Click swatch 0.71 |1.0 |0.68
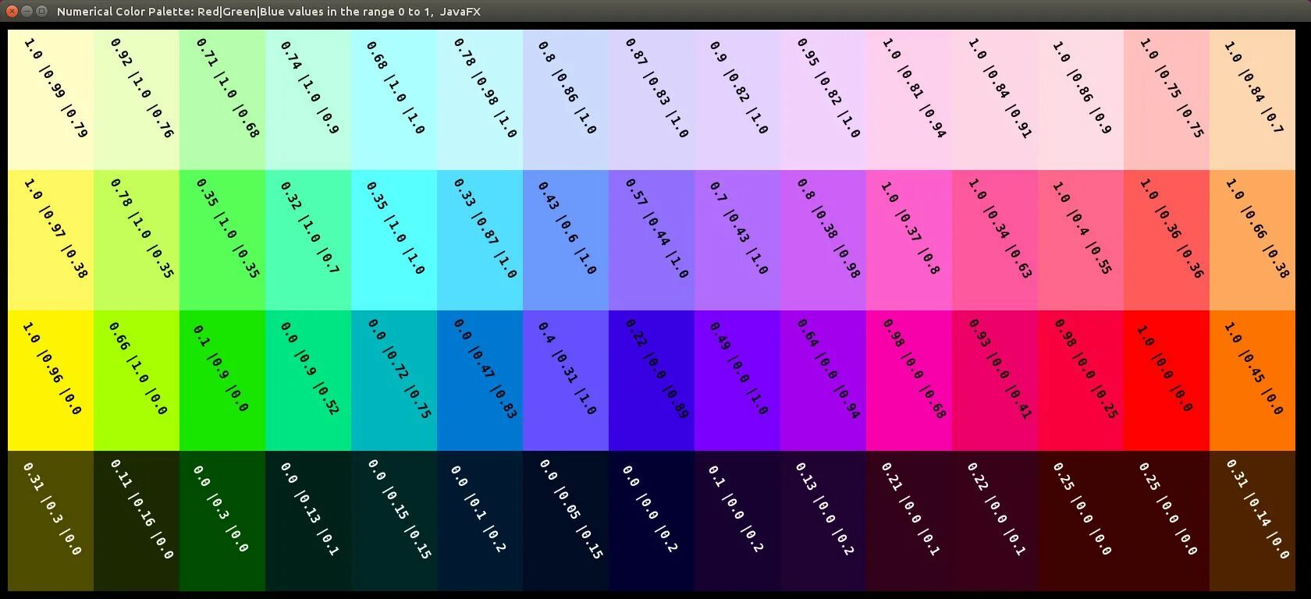The image size is (1311, 599). click(222, 100)
